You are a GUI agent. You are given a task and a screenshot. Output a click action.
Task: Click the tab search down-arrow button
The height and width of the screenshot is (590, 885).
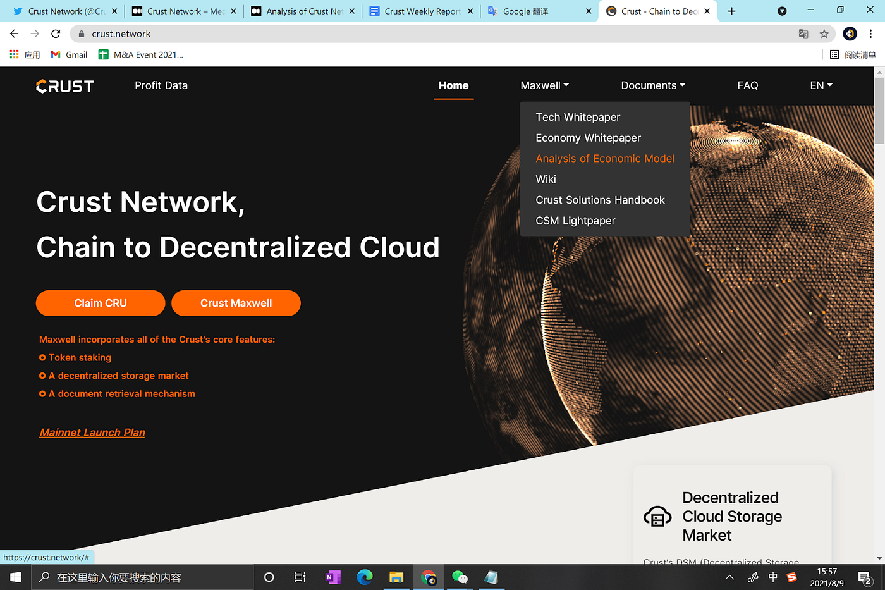coord(782,11)
